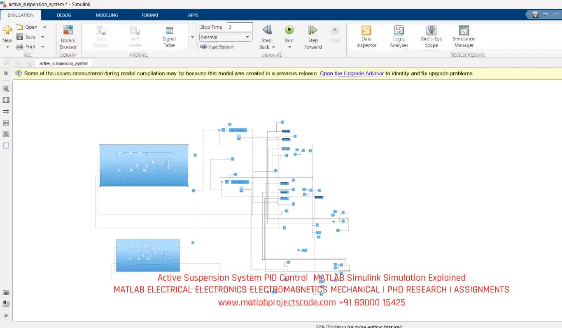
Task: Toggle the Fast Restart option
Action: (x=217, y=47)
